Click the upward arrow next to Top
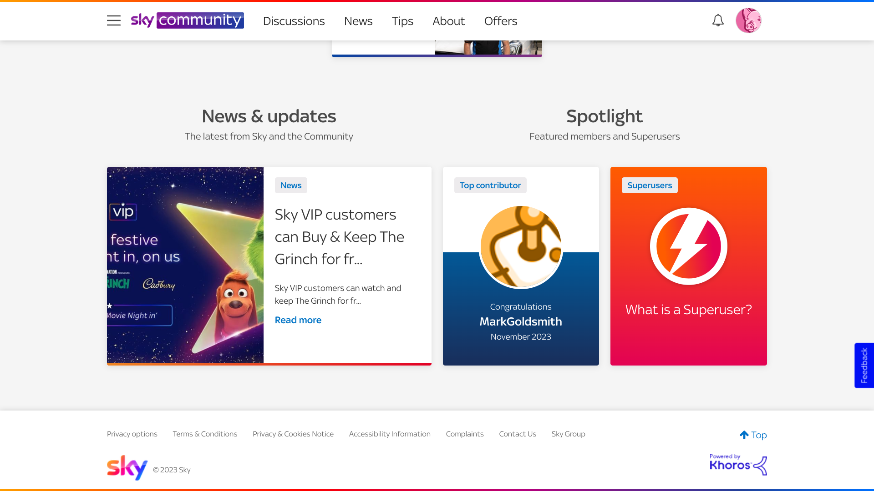 click(744, 434)
